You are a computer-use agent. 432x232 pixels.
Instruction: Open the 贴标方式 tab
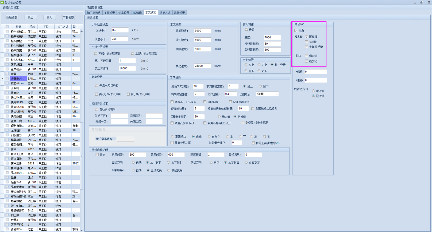(x=165, y=13)
